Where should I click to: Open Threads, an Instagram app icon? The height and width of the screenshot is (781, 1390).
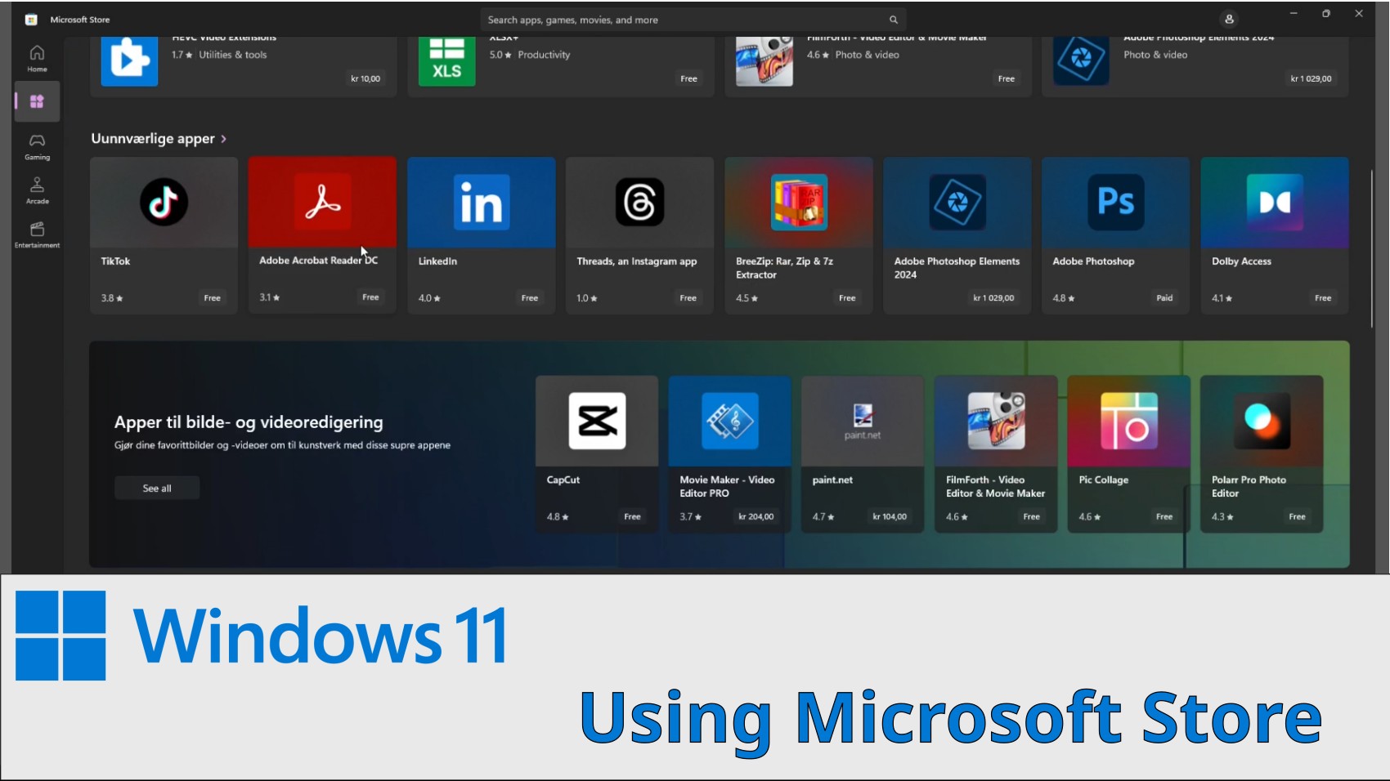tap(639, 202)
